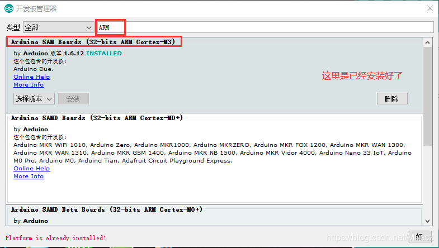439x248 pixels.
Task: Click the scrollbar down arrow
Action: click(427, 221)
